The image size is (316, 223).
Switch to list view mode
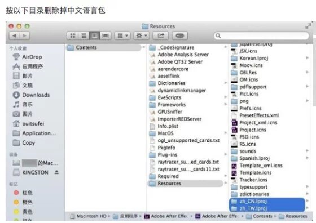point(84,36)
